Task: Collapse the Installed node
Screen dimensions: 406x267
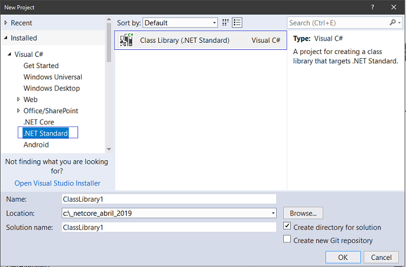Action: 6,38
